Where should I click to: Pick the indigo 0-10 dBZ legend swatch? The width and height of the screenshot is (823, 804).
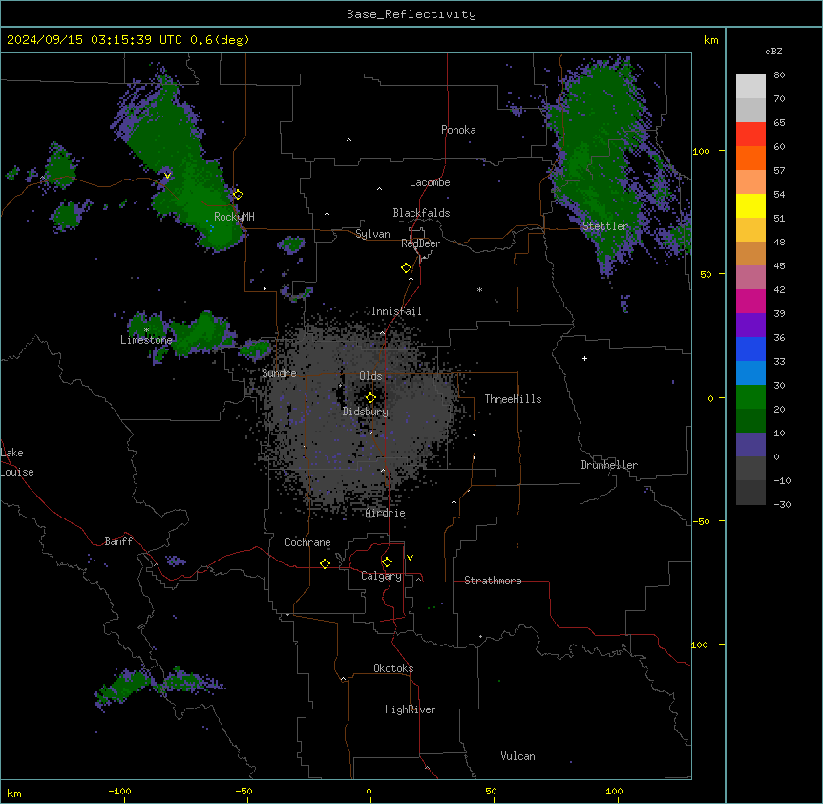click(x=750, y=445)
